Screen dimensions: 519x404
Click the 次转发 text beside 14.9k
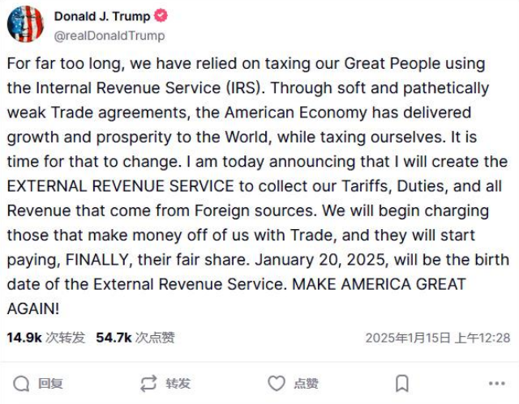[65, 338]
